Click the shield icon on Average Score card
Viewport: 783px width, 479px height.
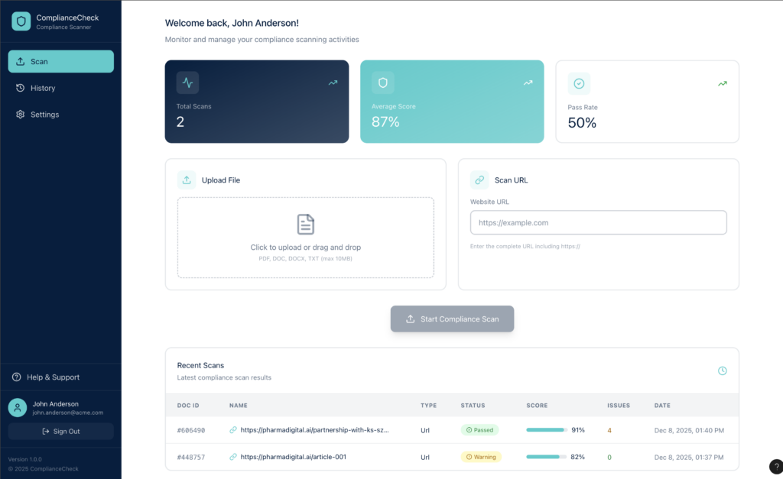coord(383,83)
